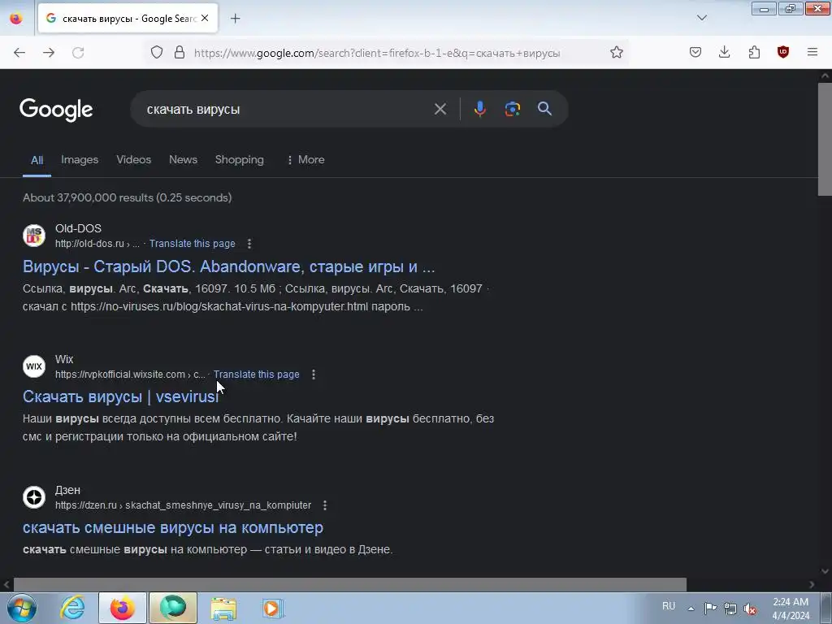Stay on the All results tab
The image size is (832, 624).
(x=37, y=160)
